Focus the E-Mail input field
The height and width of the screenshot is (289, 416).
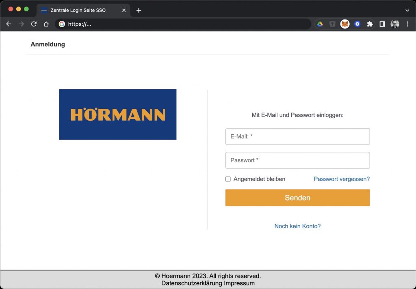297,136
